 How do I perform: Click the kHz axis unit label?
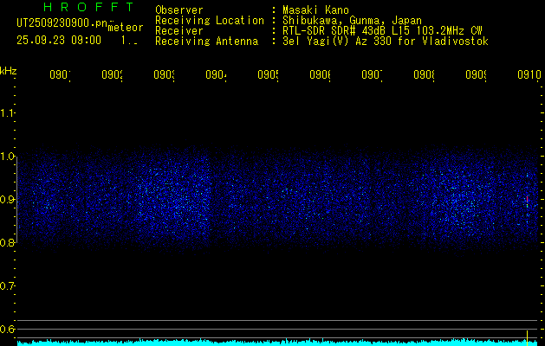click(8, 71)
